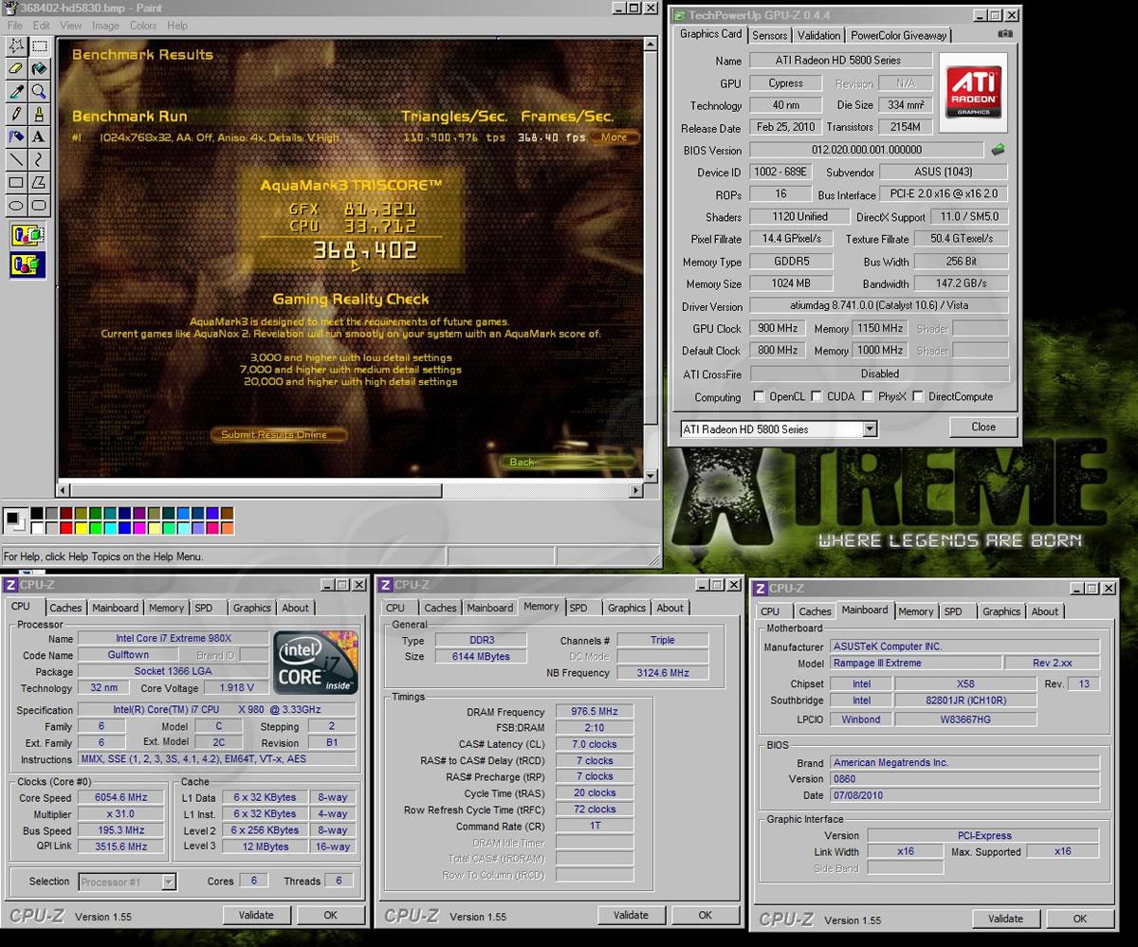This screenshot has width=1138, height=947.
Task: Click the Back button in benchmark image
Action: [x=568, y=462]
